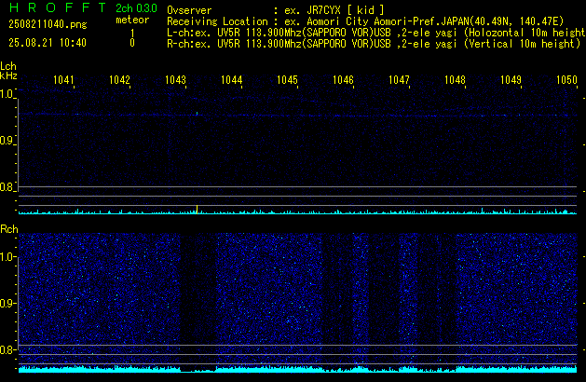The image size is (586, 382).
Task: Click the Rch 0.8 kHz axis label
Action: pos(7,349)
